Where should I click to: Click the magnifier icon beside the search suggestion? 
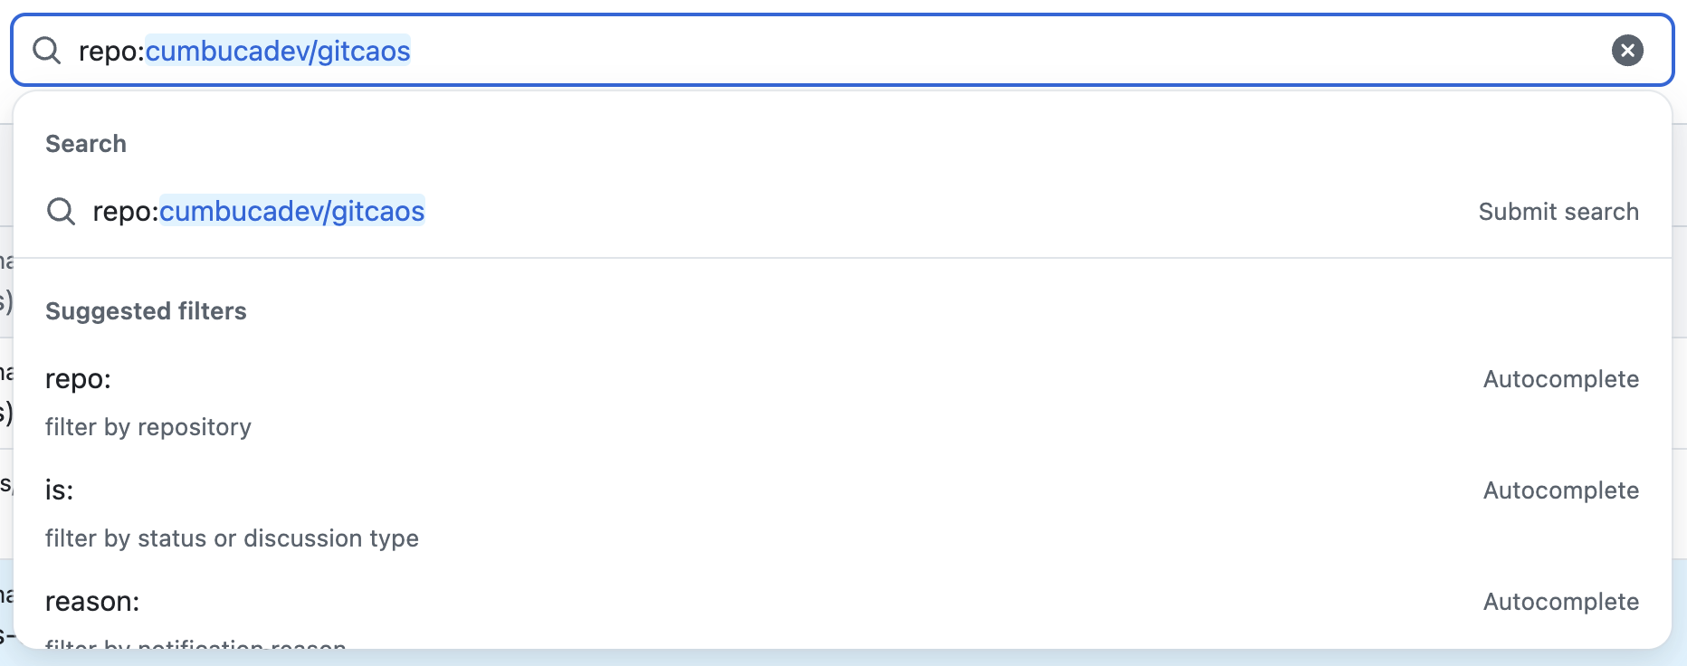point(61,212)
